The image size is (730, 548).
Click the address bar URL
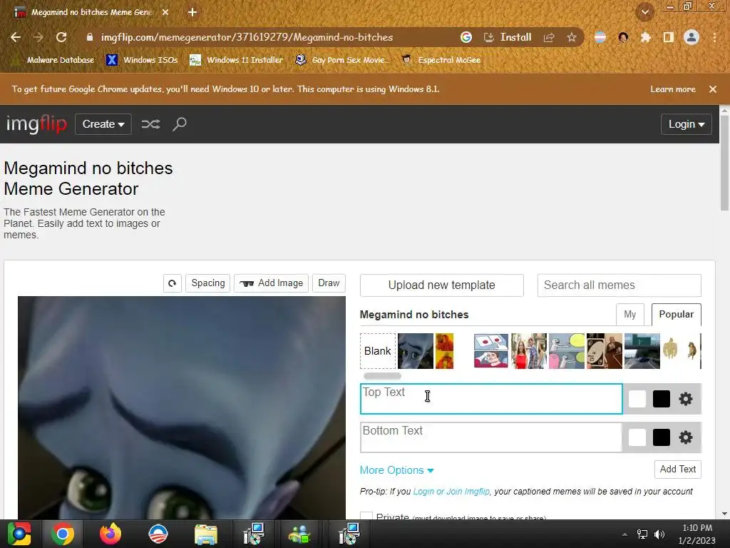[x=247, y=37]
